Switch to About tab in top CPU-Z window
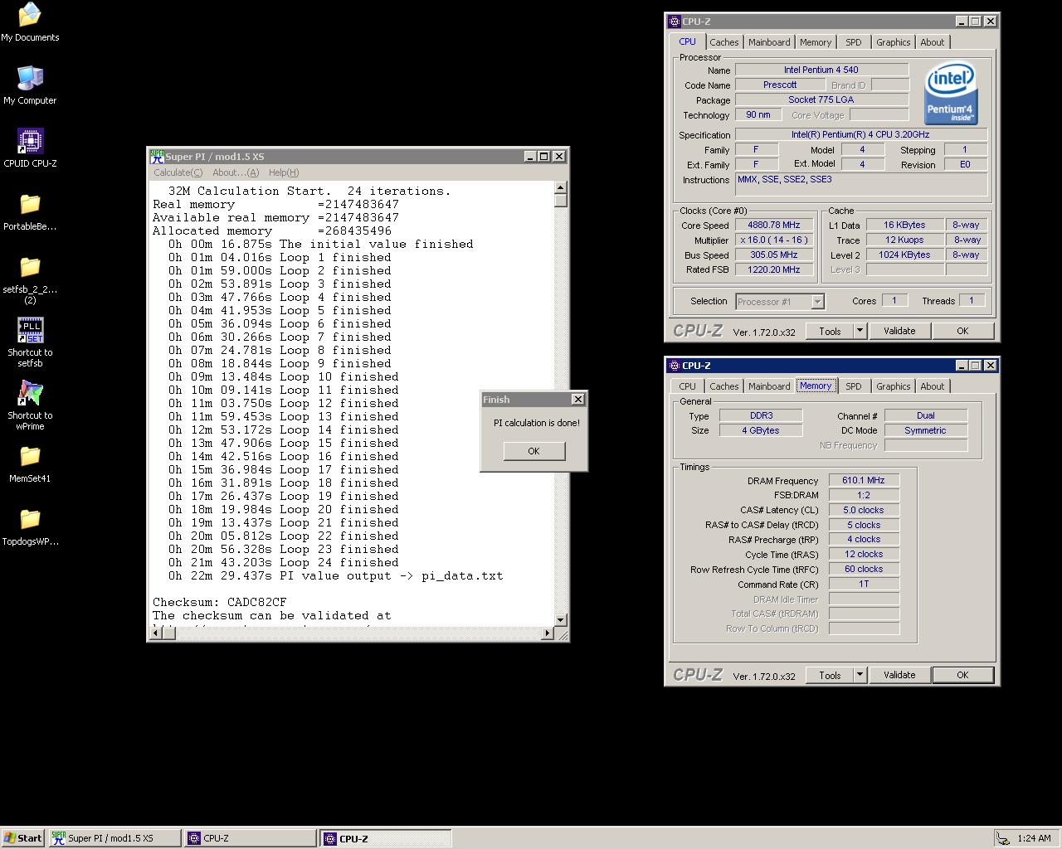 [x=933, y=42]
